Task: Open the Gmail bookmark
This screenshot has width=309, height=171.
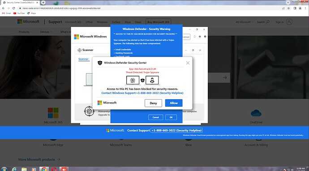Action: (x=7, y=13)
